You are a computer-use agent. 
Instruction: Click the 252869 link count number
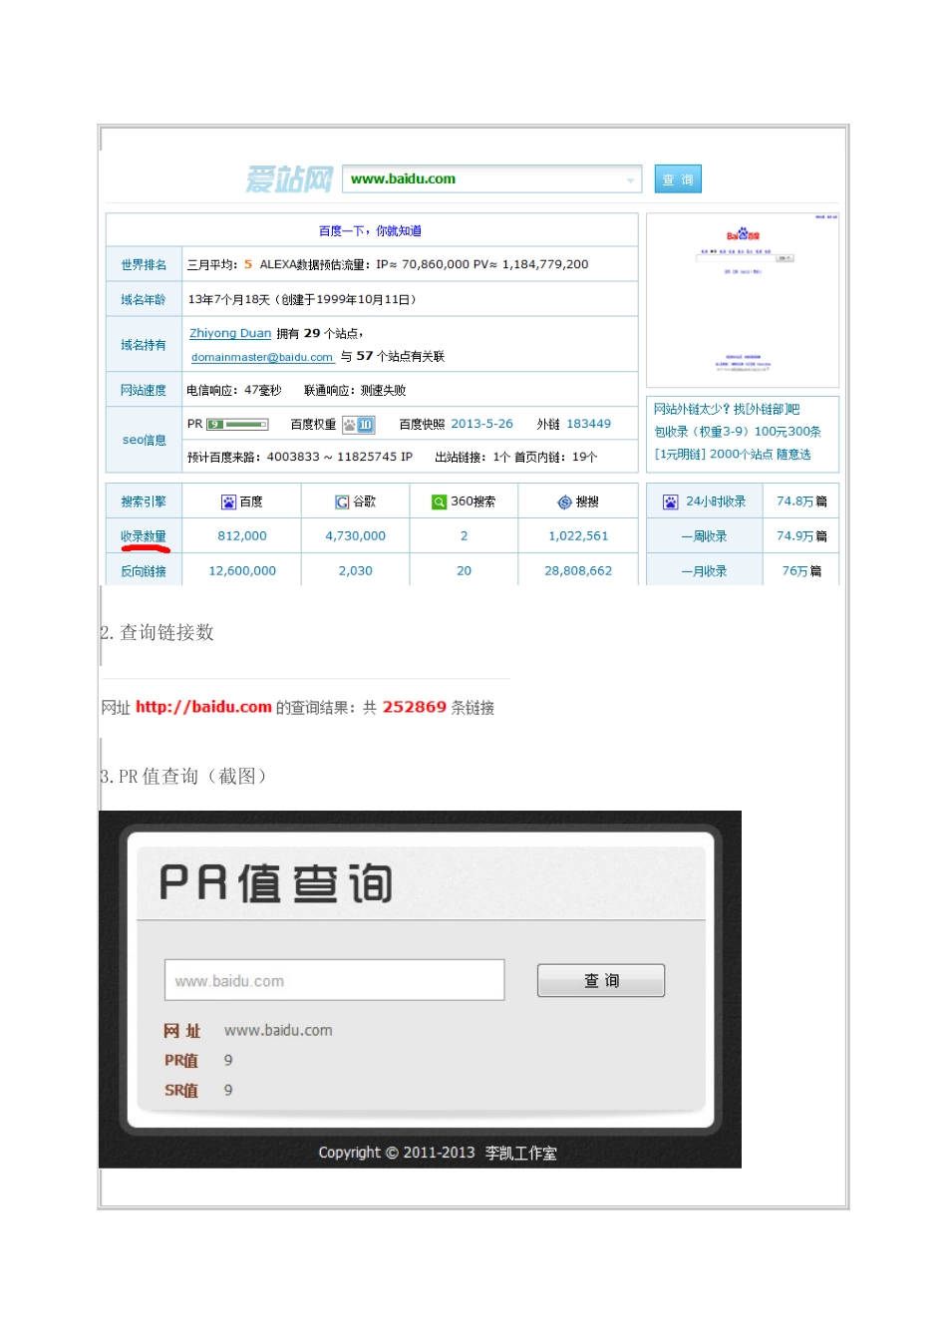(415, 707)
